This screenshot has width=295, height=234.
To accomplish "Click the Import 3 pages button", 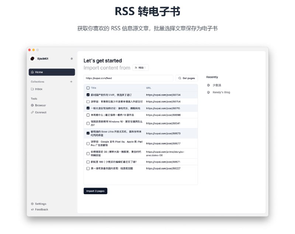I will coord(96,191).
